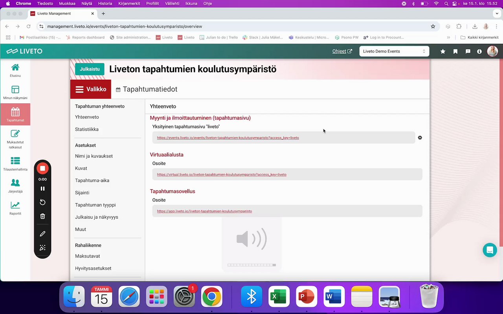Open Muut settings
Screen dimensions: 503x314
point(81,229)
